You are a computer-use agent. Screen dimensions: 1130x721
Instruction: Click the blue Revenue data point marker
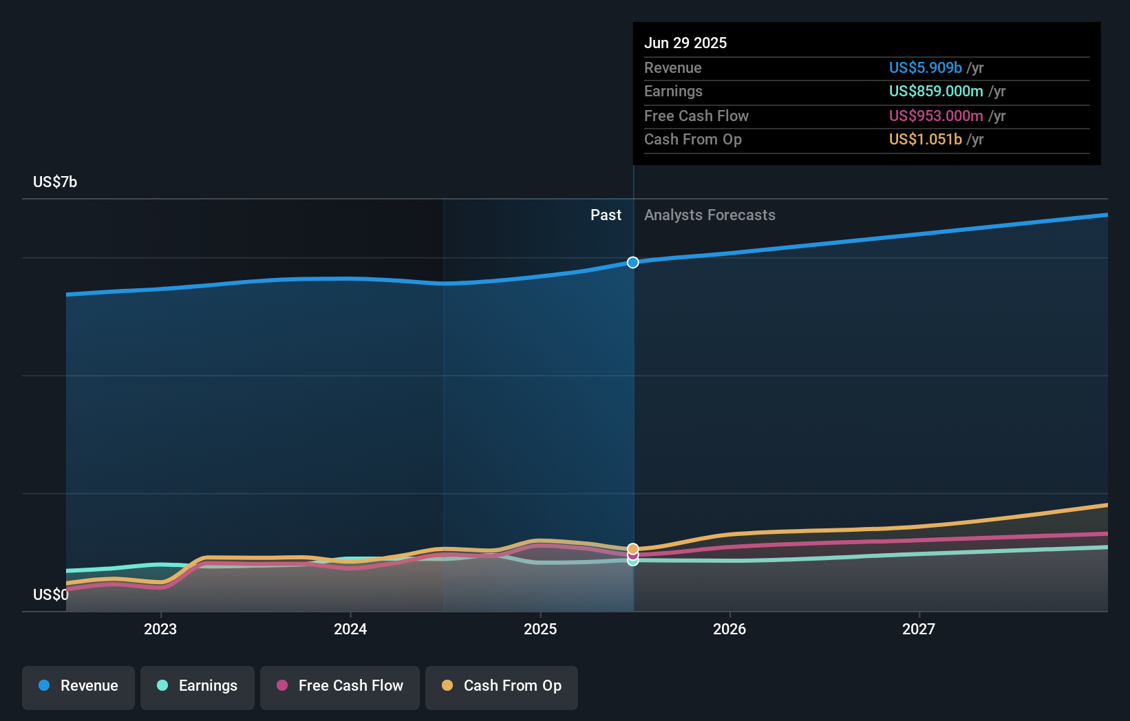click(x=633, y=262)
